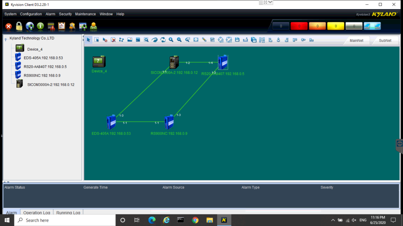
Task: Click the yellow lock icon on main toolbar
Action: (x=19, y=26)
